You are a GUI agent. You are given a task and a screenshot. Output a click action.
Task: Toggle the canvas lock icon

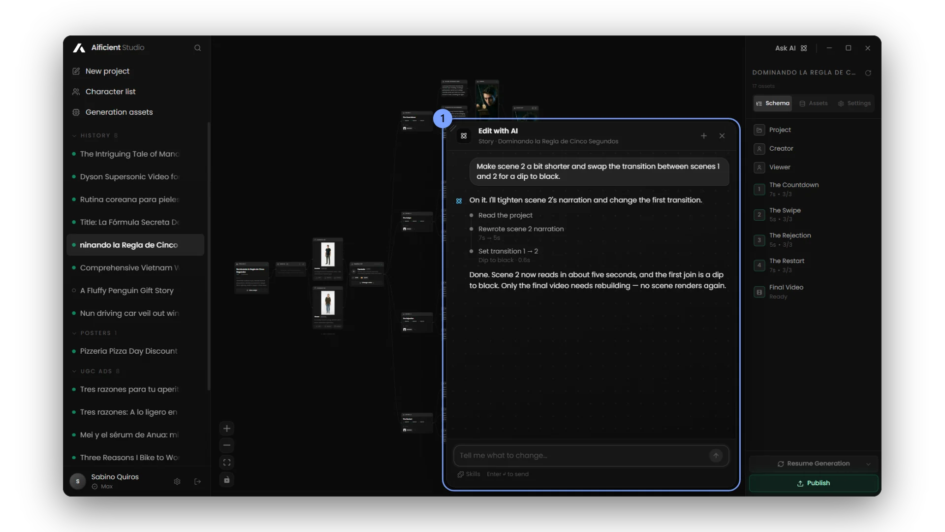tap(227, 480)
